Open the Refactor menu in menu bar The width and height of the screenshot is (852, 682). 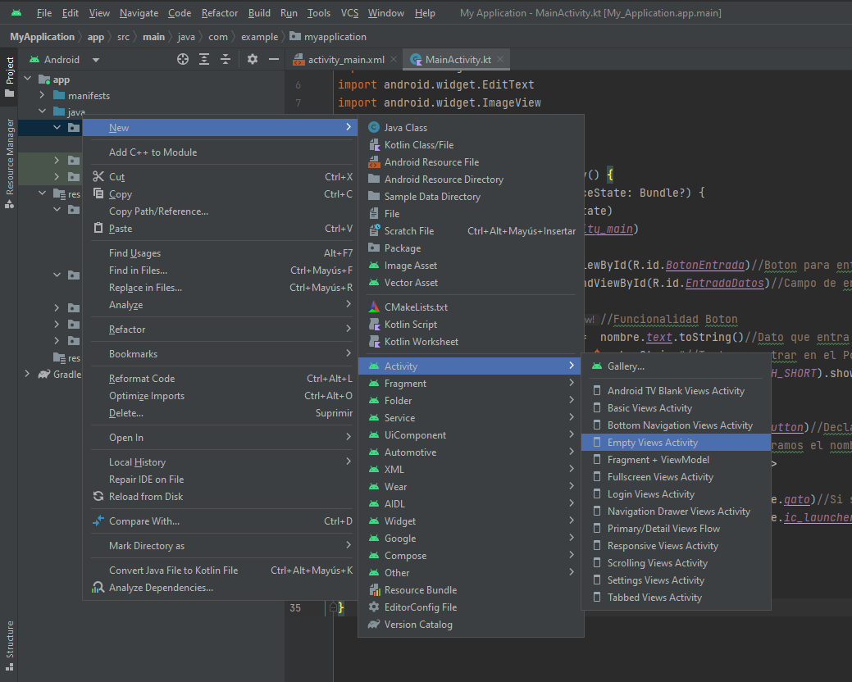(x=219, y=13)
